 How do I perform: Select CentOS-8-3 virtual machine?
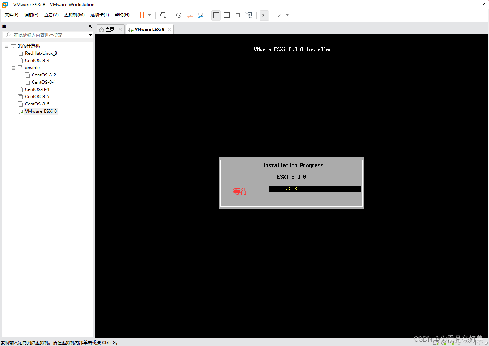click(x=37, y=61)
